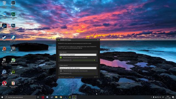
Task: Open the Recycle Bin desktop icon
Action: pyautogui.click(x=4, y=4)
